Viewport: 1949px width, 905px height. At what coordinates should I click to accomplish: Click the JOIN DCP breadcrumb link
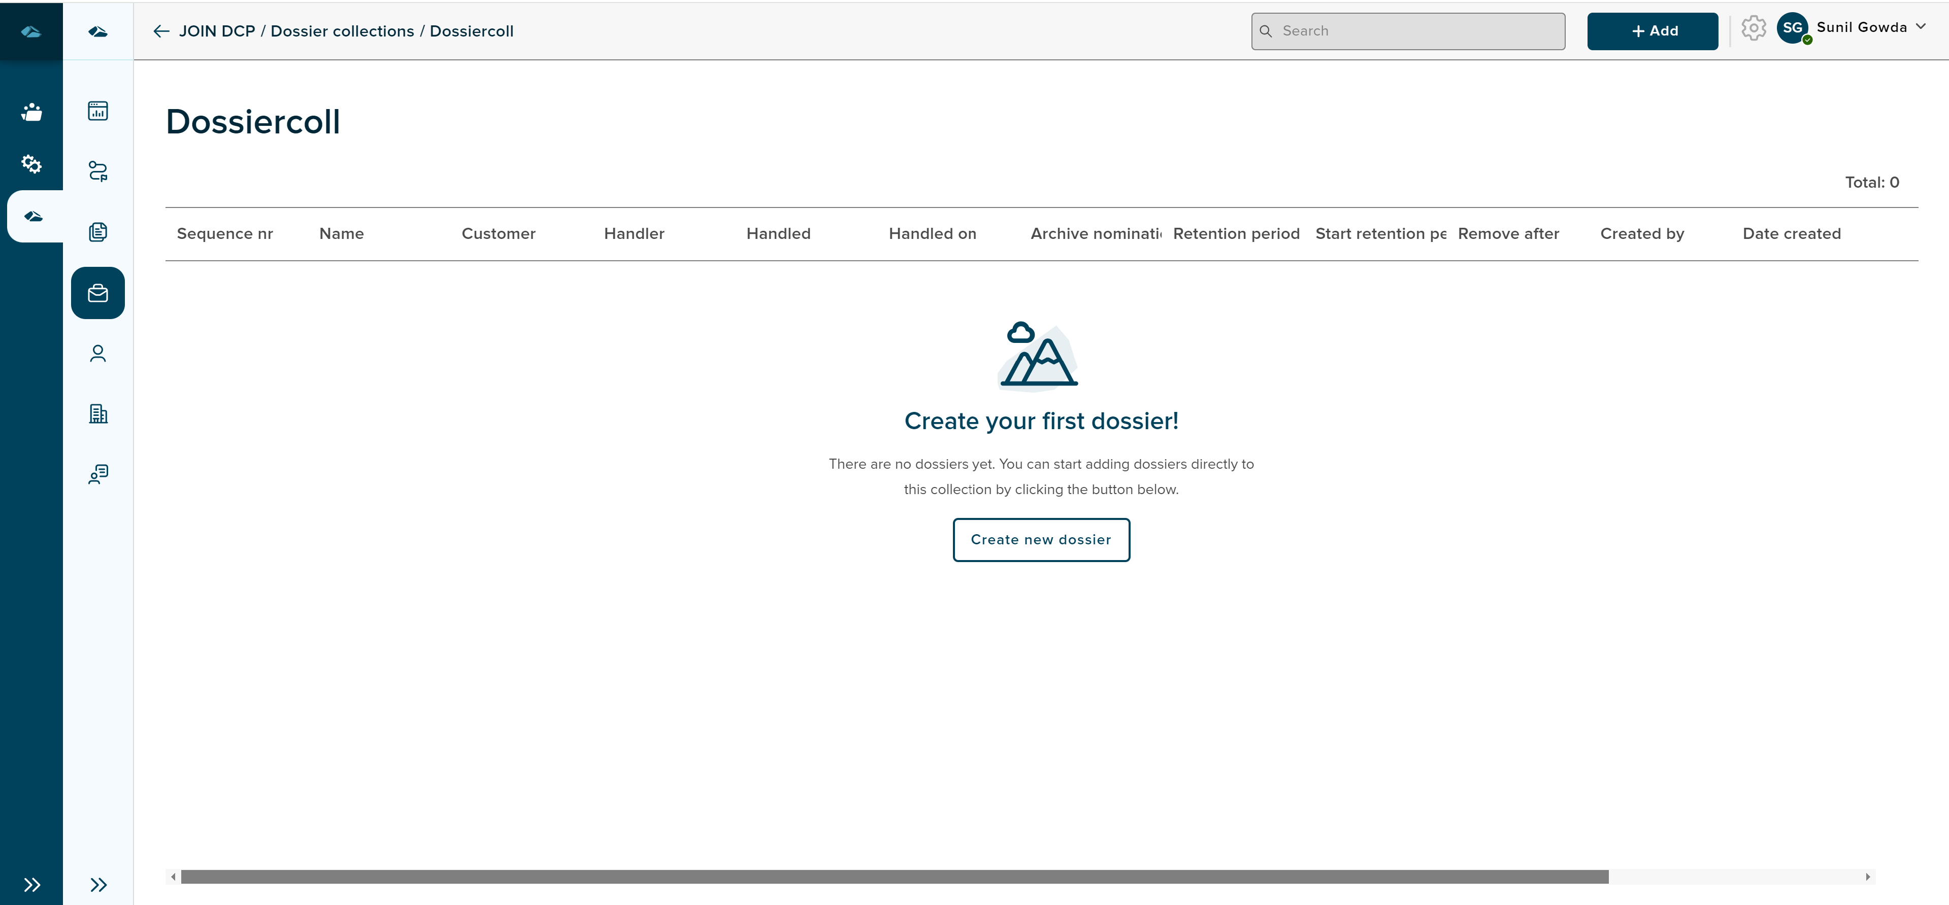pos(217,31)
